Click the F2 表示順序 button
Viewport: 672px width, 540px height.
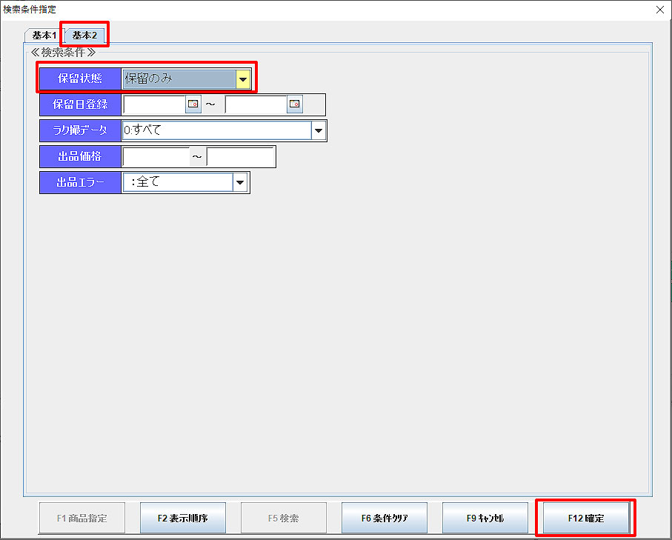pos(183,518)
